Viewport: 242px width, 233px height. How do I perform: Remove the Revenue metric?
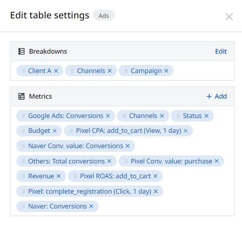58,176
